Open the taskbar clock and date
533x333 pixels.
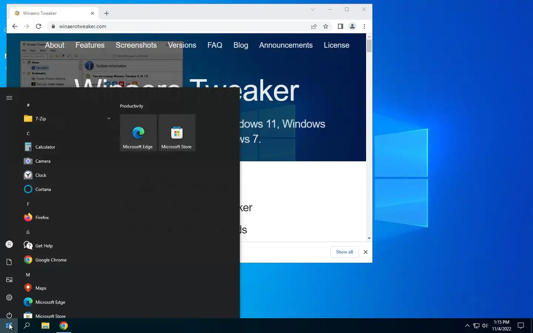(502, 326)
